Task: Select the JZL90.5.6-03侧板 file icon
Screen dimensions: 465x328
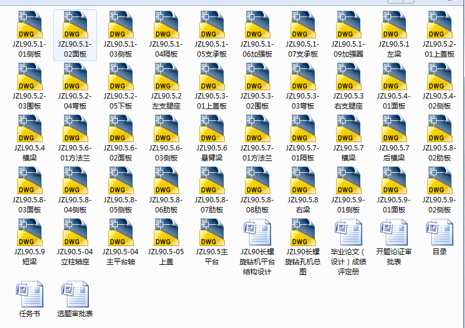Action: (166, 129)
